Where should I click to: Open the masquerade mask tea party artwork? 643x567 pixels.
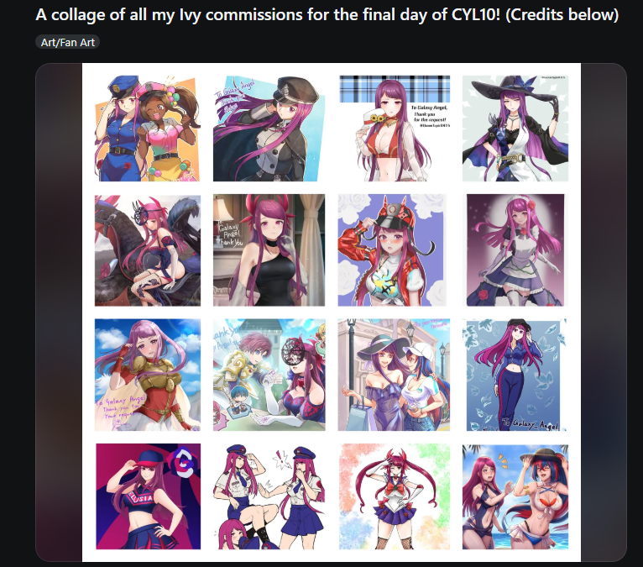pyautogui.click(x=269, y=375)
